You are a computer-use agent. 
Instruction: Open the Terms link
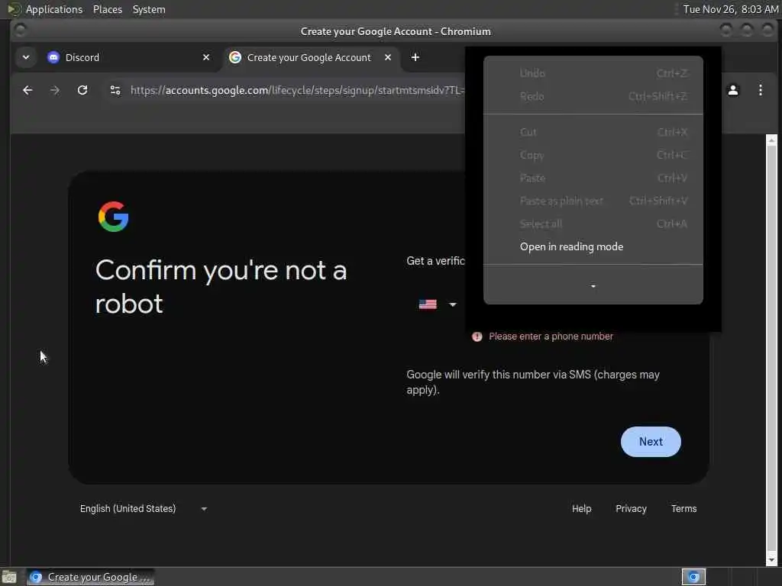point(683,509)
